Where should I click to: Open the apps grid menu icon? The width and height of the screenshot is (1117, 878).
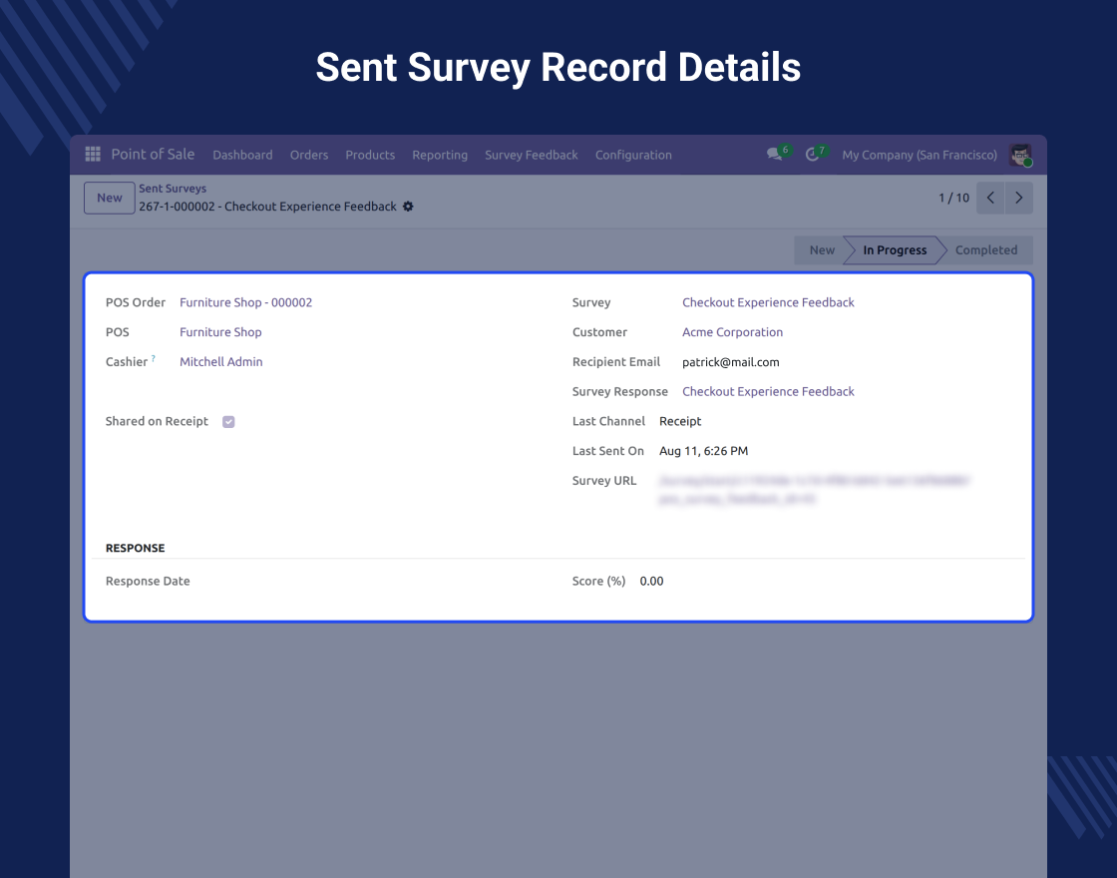click(x=93, y=154)
